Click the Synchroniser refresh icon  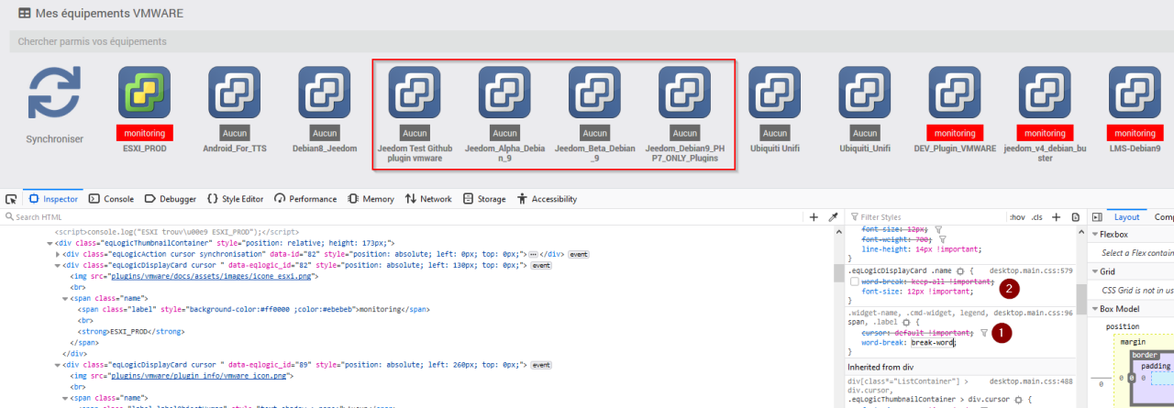tap(55, 93)
